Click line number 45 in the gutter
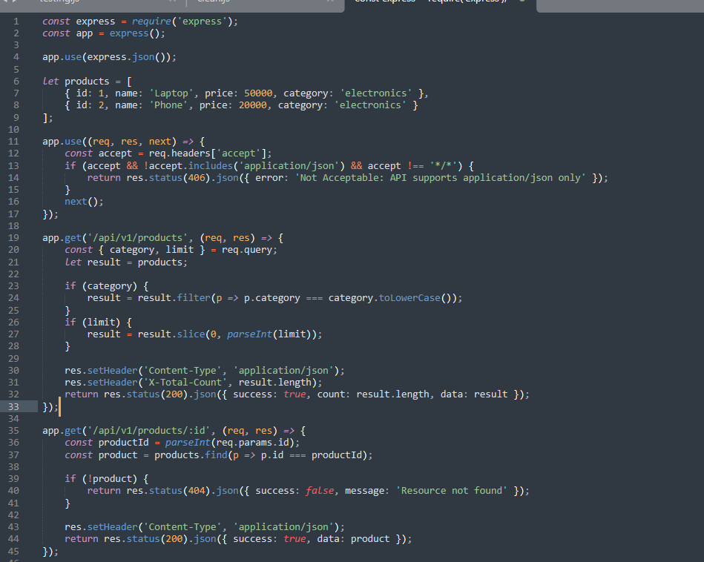 tap(13, 551)
